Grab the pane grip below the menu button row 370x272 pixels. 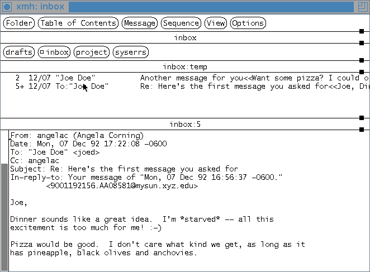pyautogui.click(x=362, y=32)
